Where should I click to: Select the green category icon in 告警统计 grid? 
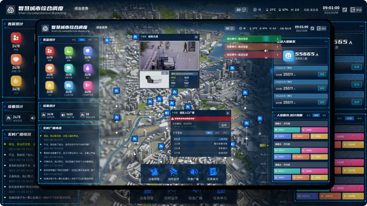pos(68,51)
